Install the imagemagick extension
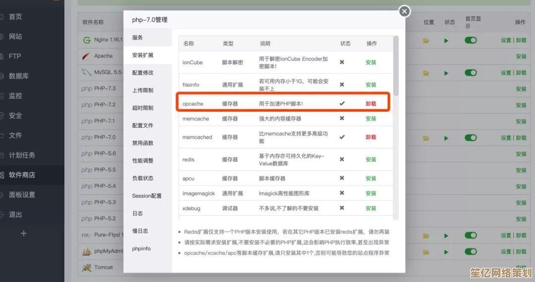 pyautogui.click(x=371, y=193)
